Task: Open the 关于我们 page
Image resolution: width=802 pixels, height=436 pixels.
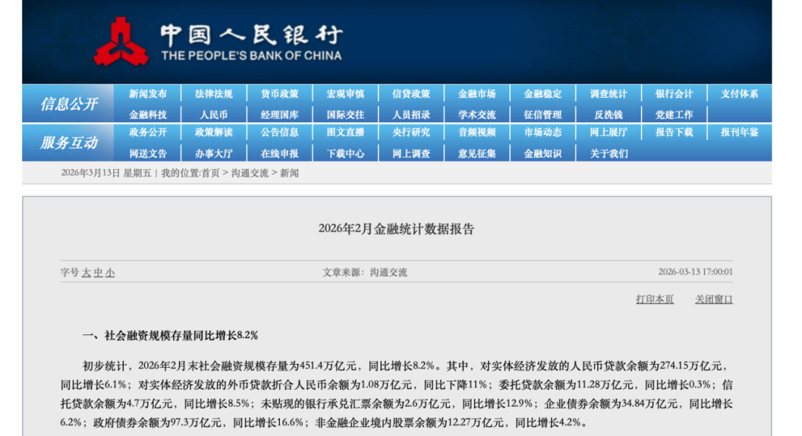Action: click(x=608, y=153)
